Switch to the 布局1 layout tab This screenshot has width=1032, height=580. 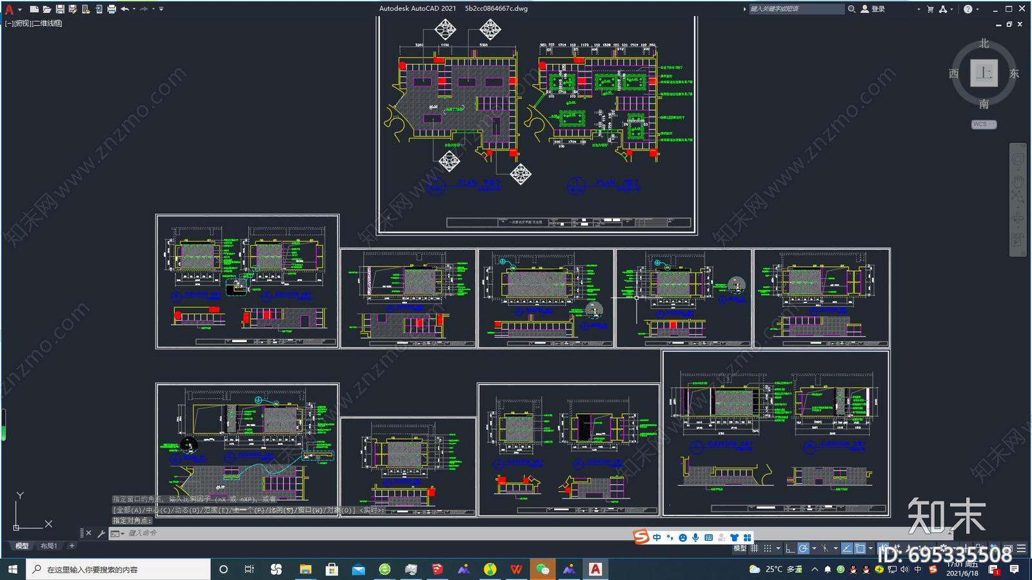(49, 546)
